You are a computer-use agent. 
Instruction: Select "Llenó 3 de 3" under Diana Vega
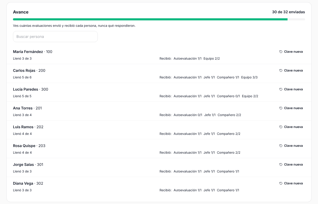[x=22, y=190]
